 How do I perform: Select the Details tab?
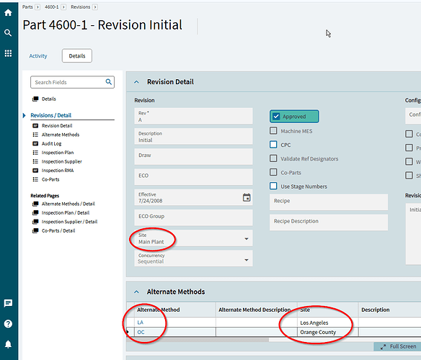click(x=77, y=55)
